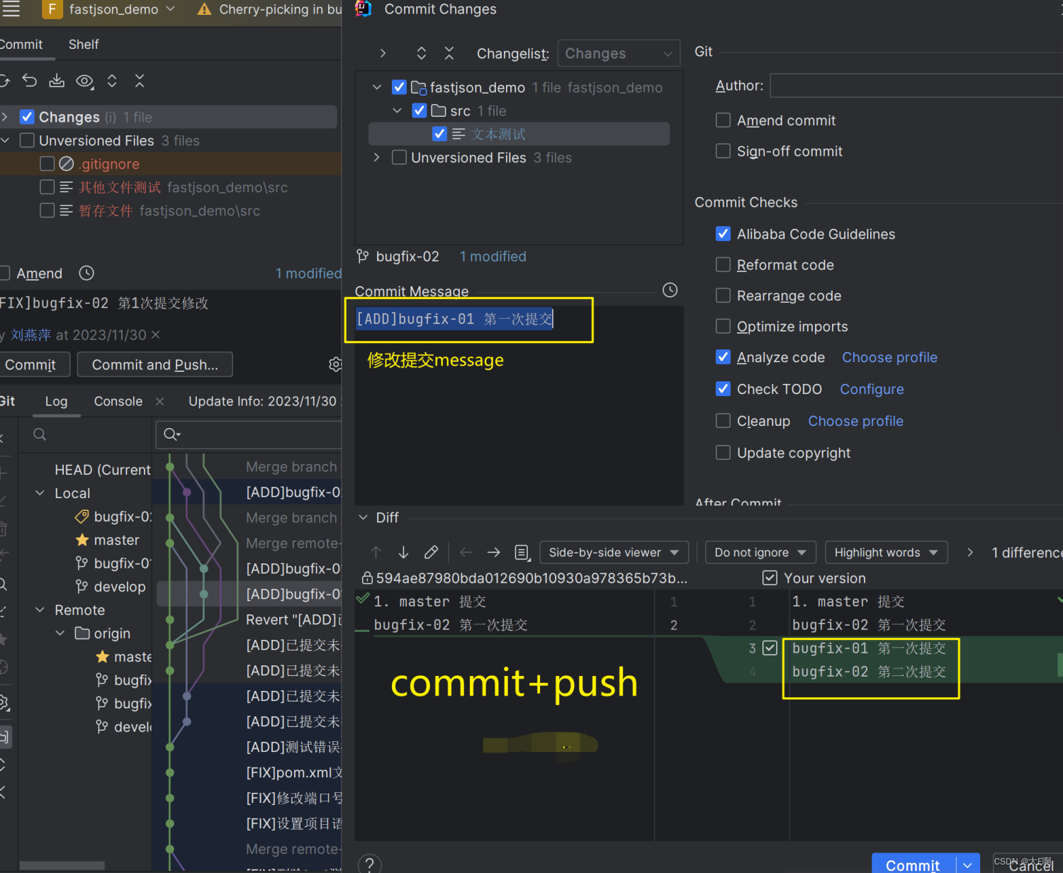Open the commit options gear icon
The width and height of the screenshot is (1063, 873).
[335, 364]
